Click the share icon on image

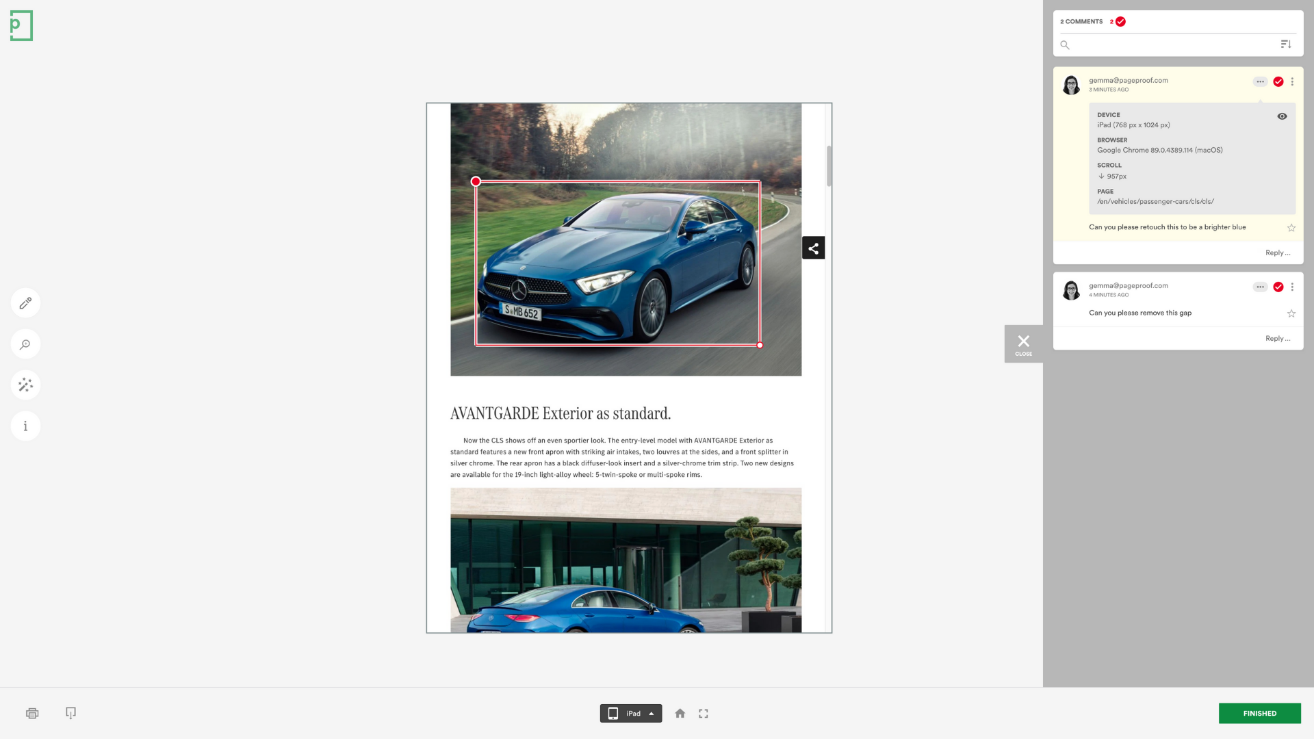click(812, 248)
